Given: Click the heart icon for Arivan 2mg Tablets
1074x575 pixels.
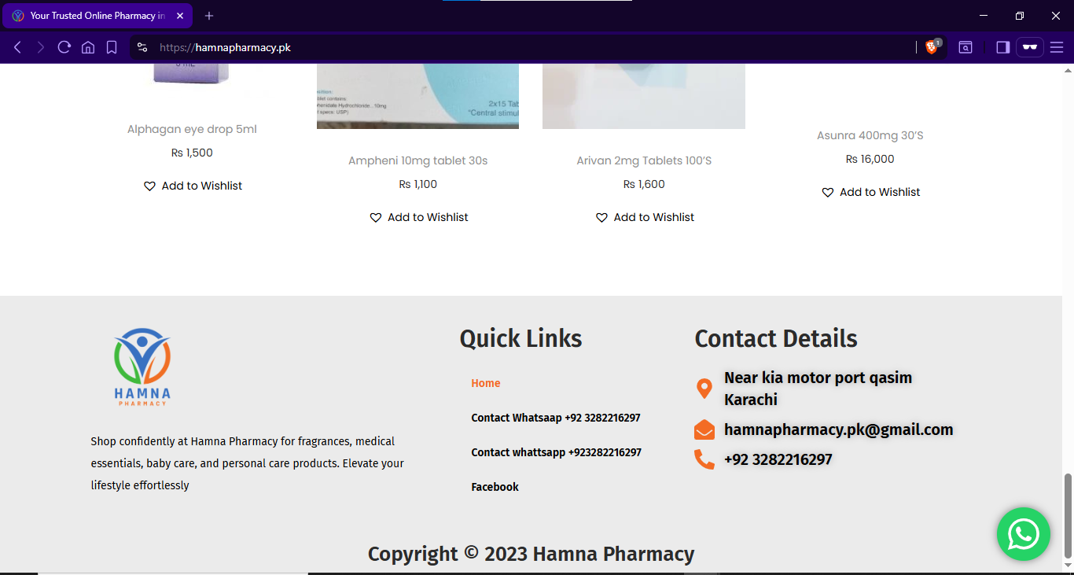Looking at the screenshot, I should pos(601,218).
